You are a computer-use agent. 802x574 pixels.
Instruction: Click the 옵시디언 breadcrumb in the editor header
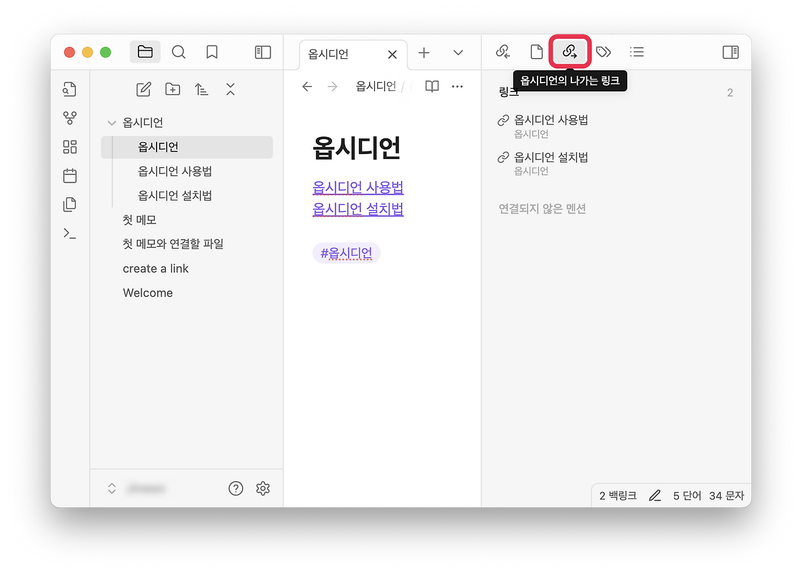tap(376, 86)
